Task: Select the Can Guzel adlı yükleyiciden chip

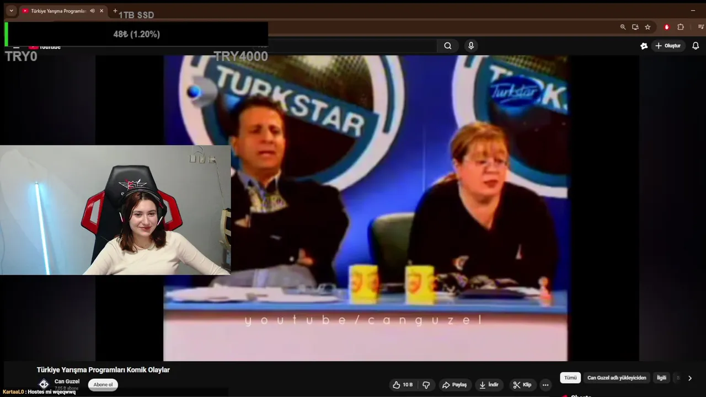Action: pos(617,378)
